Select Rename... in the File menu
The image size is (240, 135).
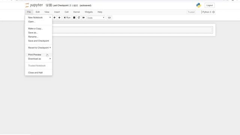pos(39,37)
